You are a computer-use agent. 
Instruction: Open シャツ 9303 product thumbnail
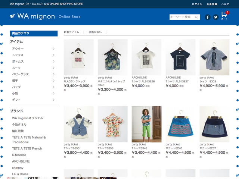[214, 57]
